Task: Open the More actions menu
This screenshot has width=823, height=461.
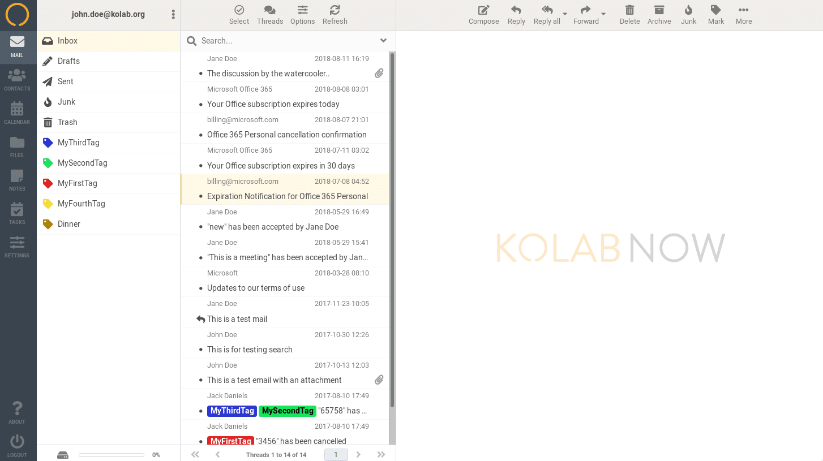Action: click(x=743, y=15)
